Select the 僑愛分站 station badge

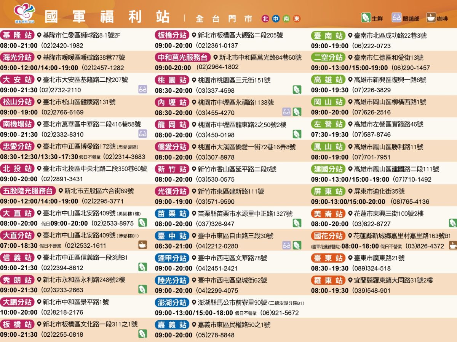tap(172, 147)
